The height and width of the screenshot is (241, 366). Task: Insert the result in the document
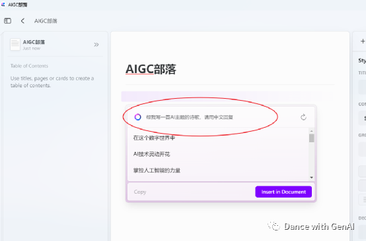click(x=283, y=192)
